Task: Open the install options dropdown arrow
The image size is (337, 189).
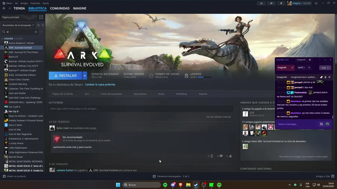Action: point(85,76)
